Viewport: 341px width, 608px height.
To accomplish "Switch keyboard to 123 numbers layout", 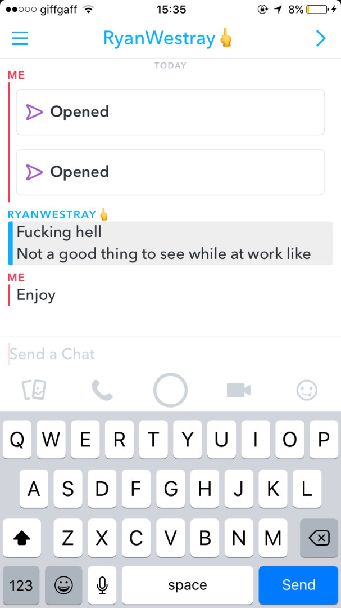I will (x=21, y=585).
